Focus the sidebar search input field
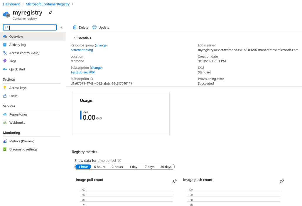Viewport: 302px width, 206px height. pyautogui.click(x=30, y=27)
